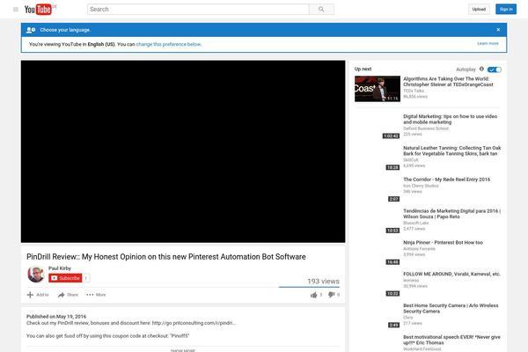Focus the Search input field
Screen dimensions: 528x352
click(198, 10)
